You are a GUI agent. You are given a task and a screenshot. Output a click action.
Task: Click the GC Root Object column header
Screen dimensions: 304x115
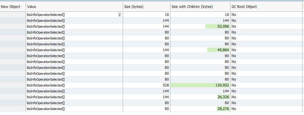[x=266, y=6]
